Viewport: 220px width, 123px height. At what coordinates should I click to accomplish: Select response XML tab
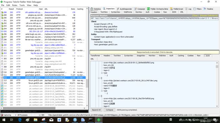click(92, 59)
